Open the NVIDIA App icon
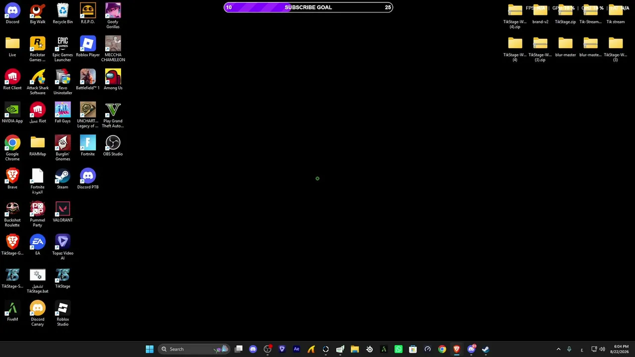 tap(12, 113)
